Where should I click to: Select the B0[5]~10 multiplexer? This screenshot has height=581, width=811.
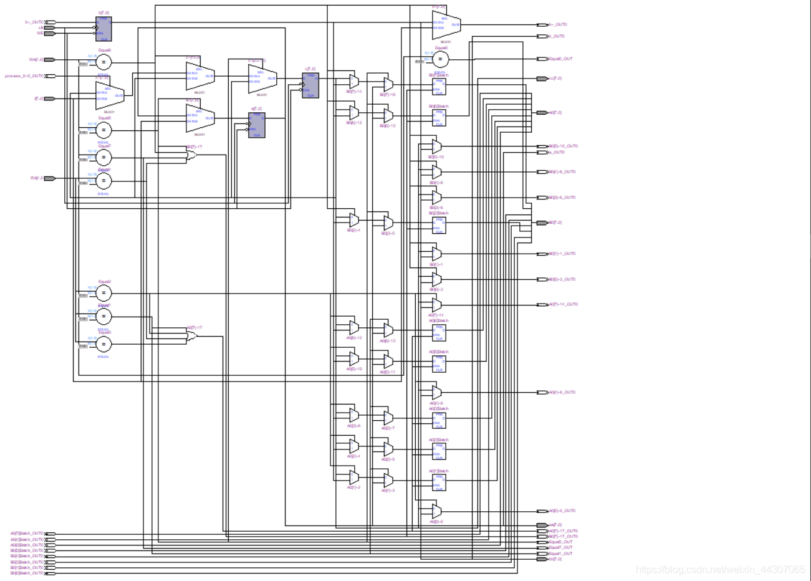[x=436, y=146]
